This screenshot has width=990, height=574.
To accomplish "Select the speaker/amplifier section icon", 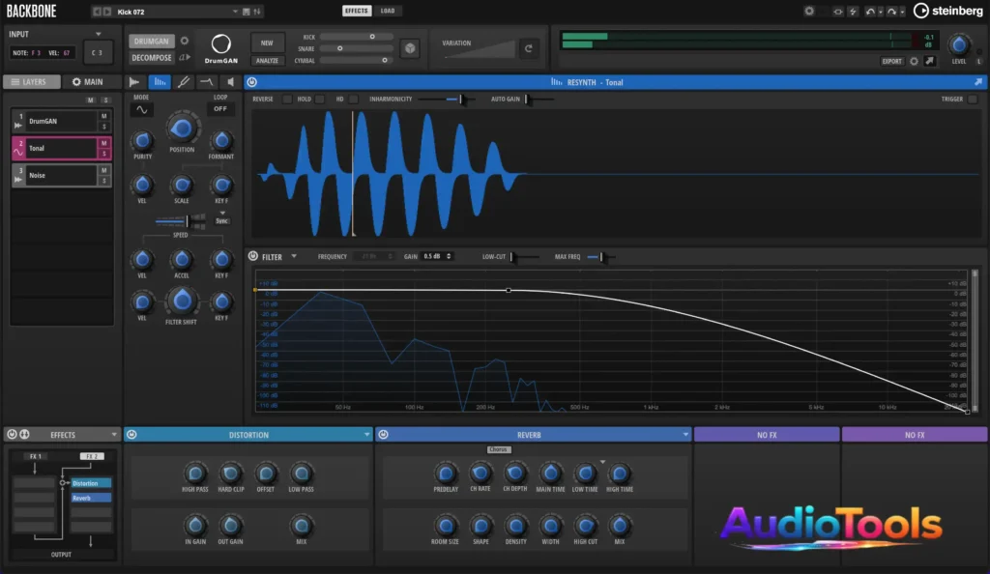I will 229,82.
